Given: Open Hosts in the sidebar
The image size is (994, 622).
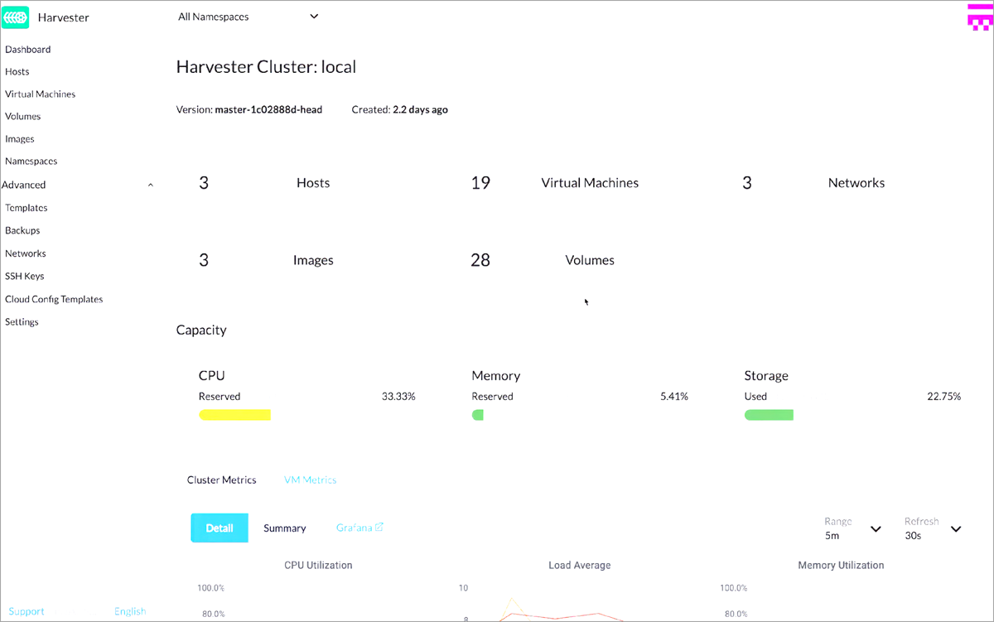Looking at the screenshot, I should [17, 72].
